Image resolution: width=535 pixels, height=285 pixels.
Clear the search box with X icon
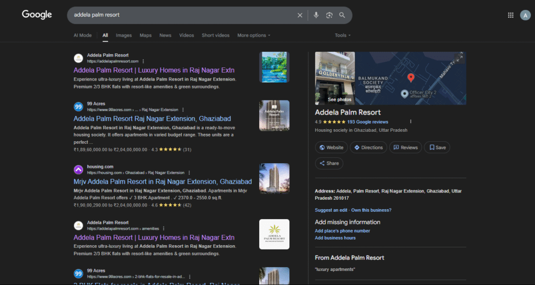coord(300,15)
